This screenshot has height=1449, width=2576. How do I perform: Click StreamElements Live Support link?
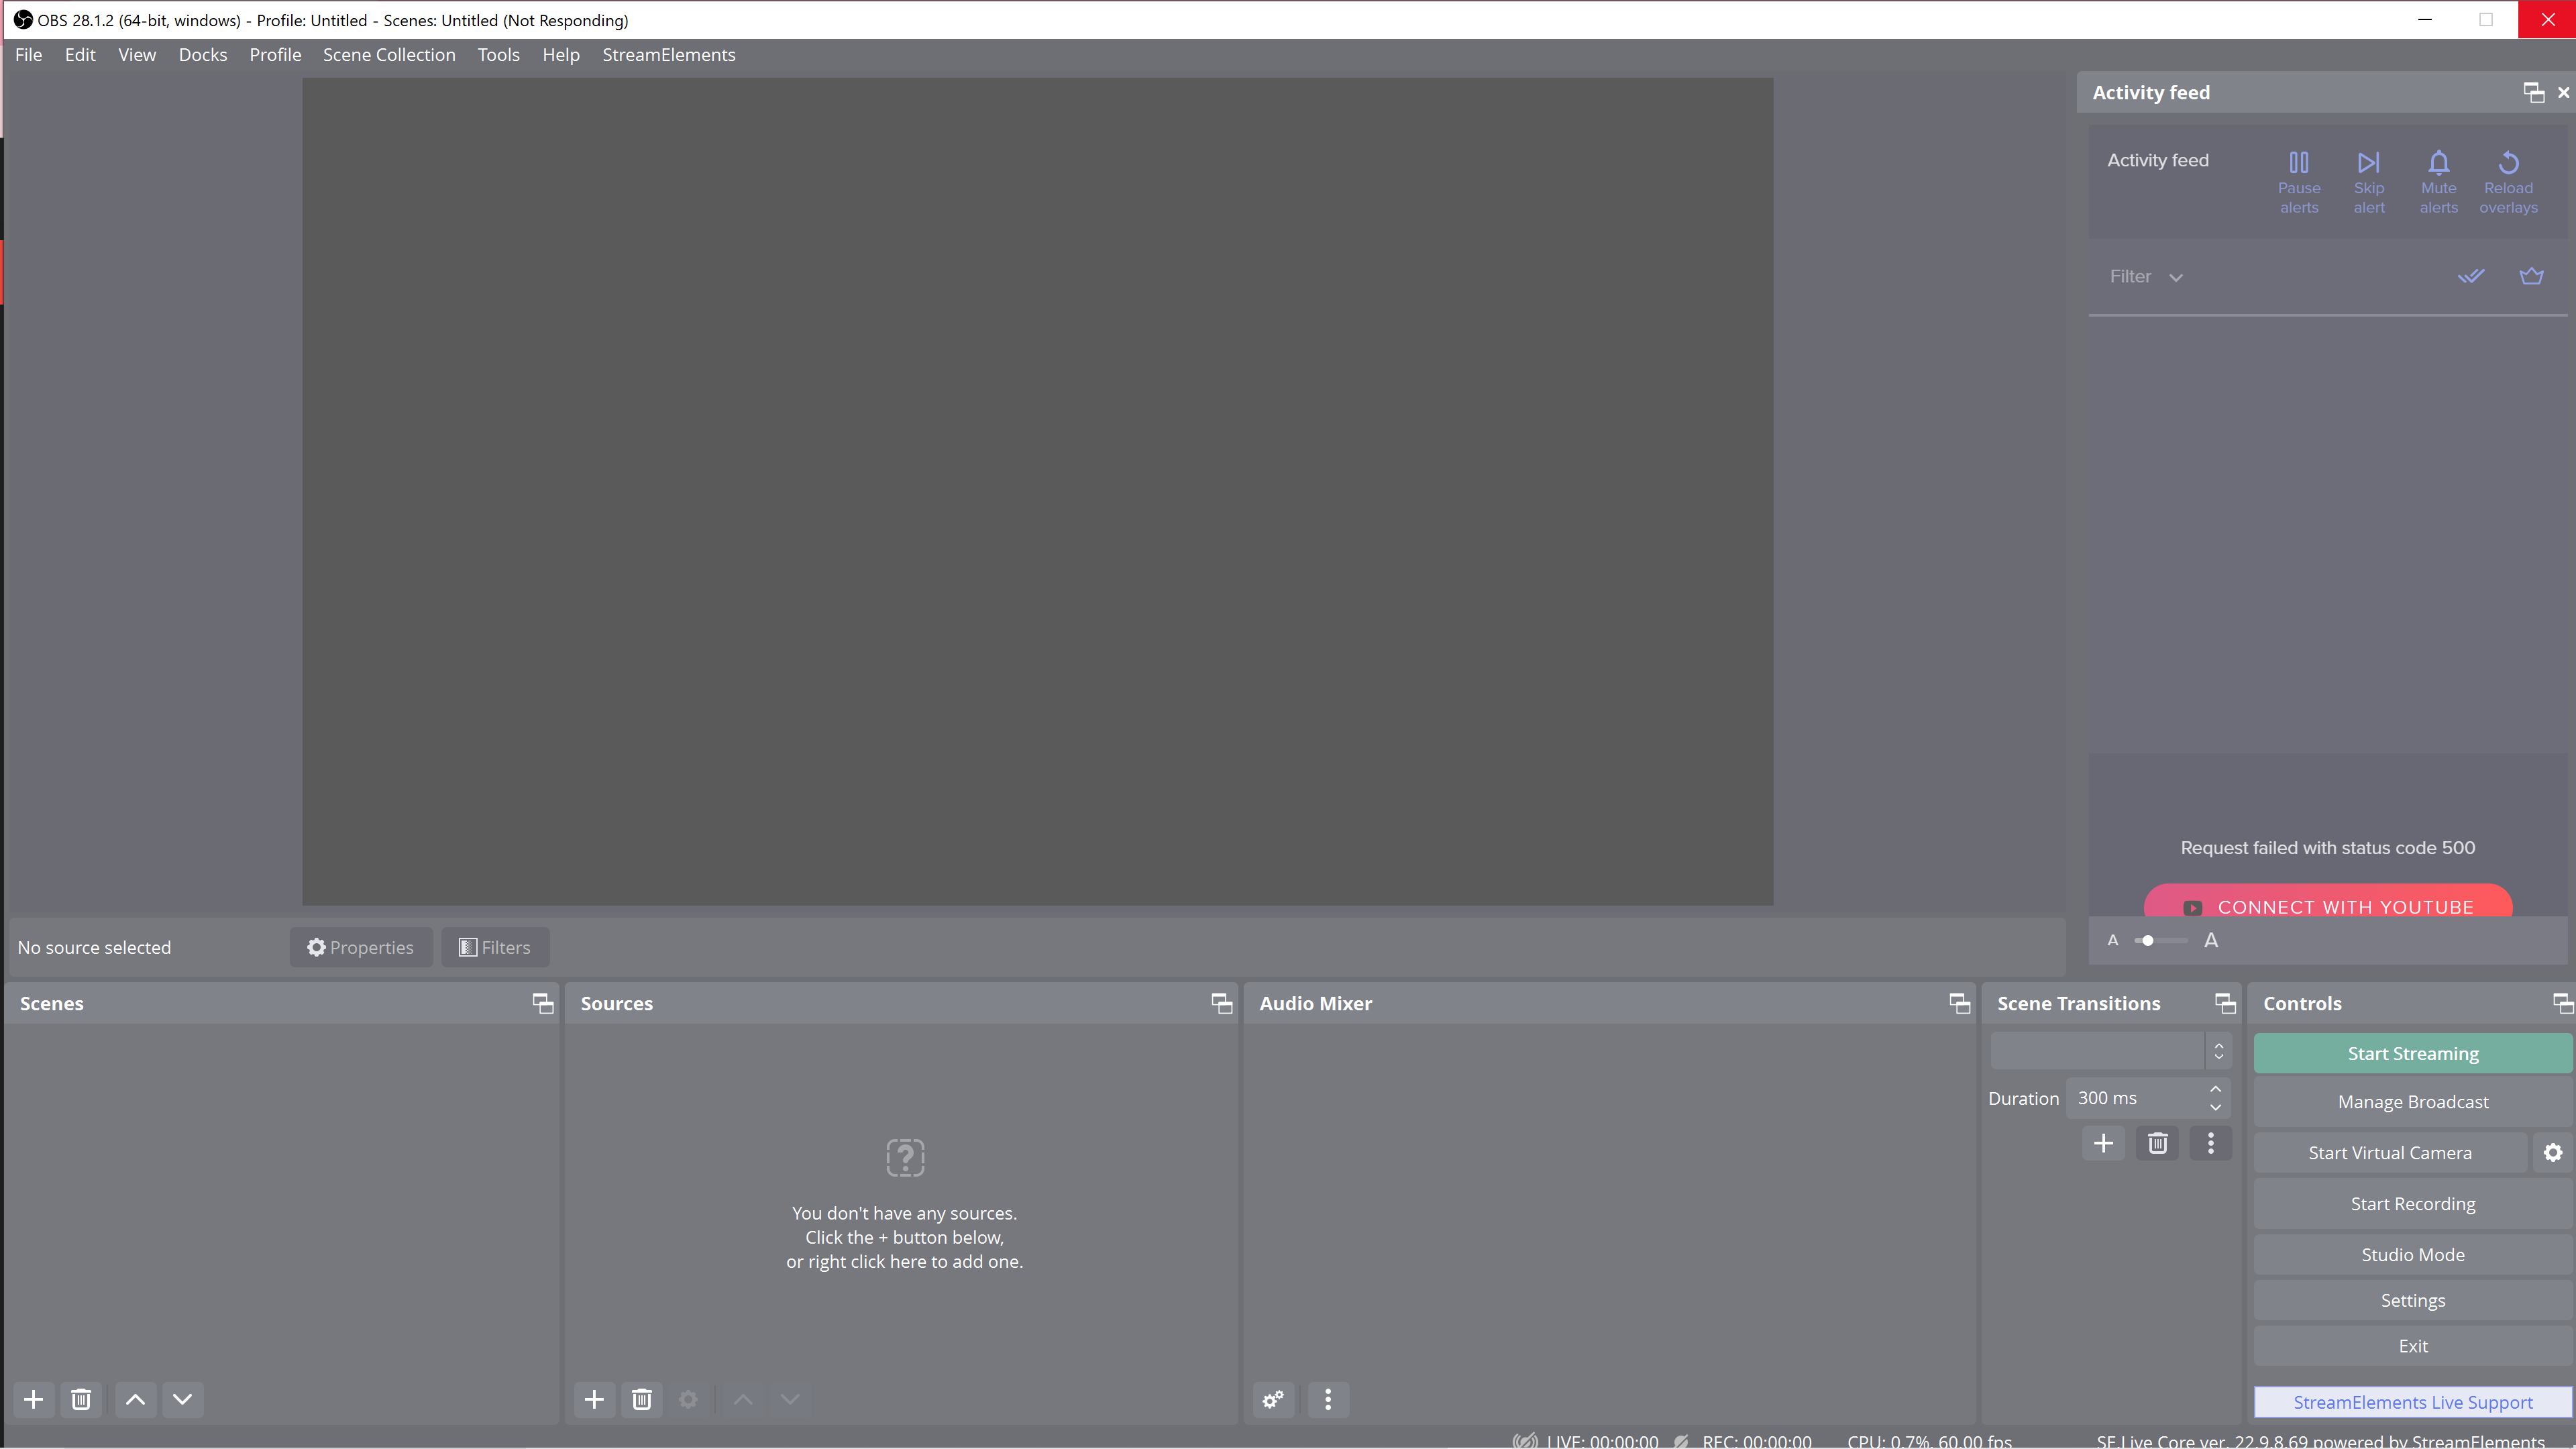(2412, 1402)
